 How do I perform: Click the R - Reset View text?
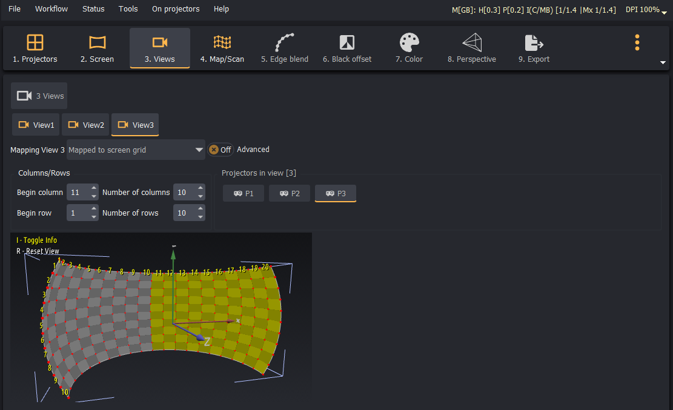38,251
